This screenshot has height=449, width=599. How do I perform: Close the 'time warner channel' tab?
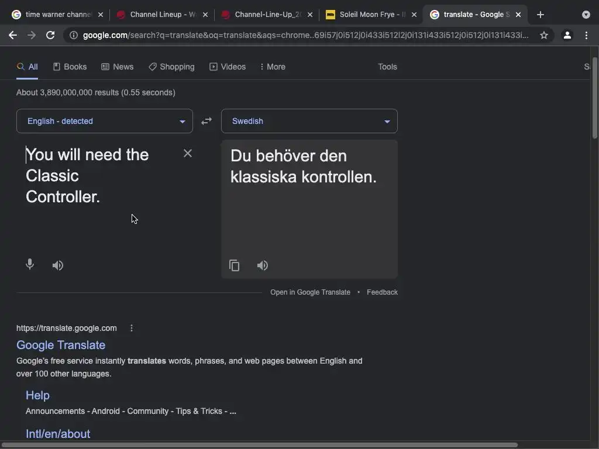click(x=101, y=15)
